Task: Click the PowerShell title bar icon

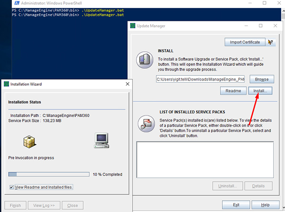Action: pyautogui.click(x=17, y=3)
